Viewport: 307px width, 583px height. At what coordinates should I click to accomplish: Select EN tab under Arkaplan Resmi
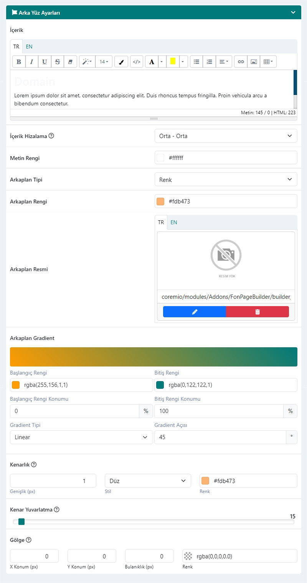tap(174, 222)
